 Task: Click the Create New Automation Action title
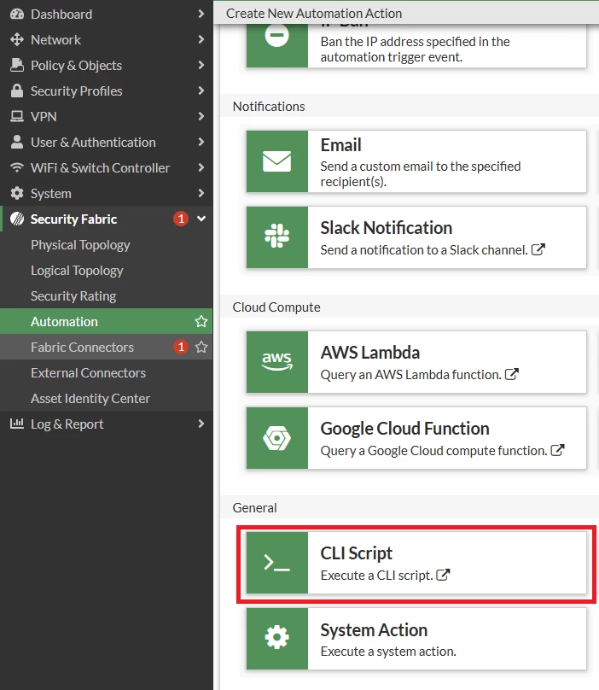coord(314,13)
